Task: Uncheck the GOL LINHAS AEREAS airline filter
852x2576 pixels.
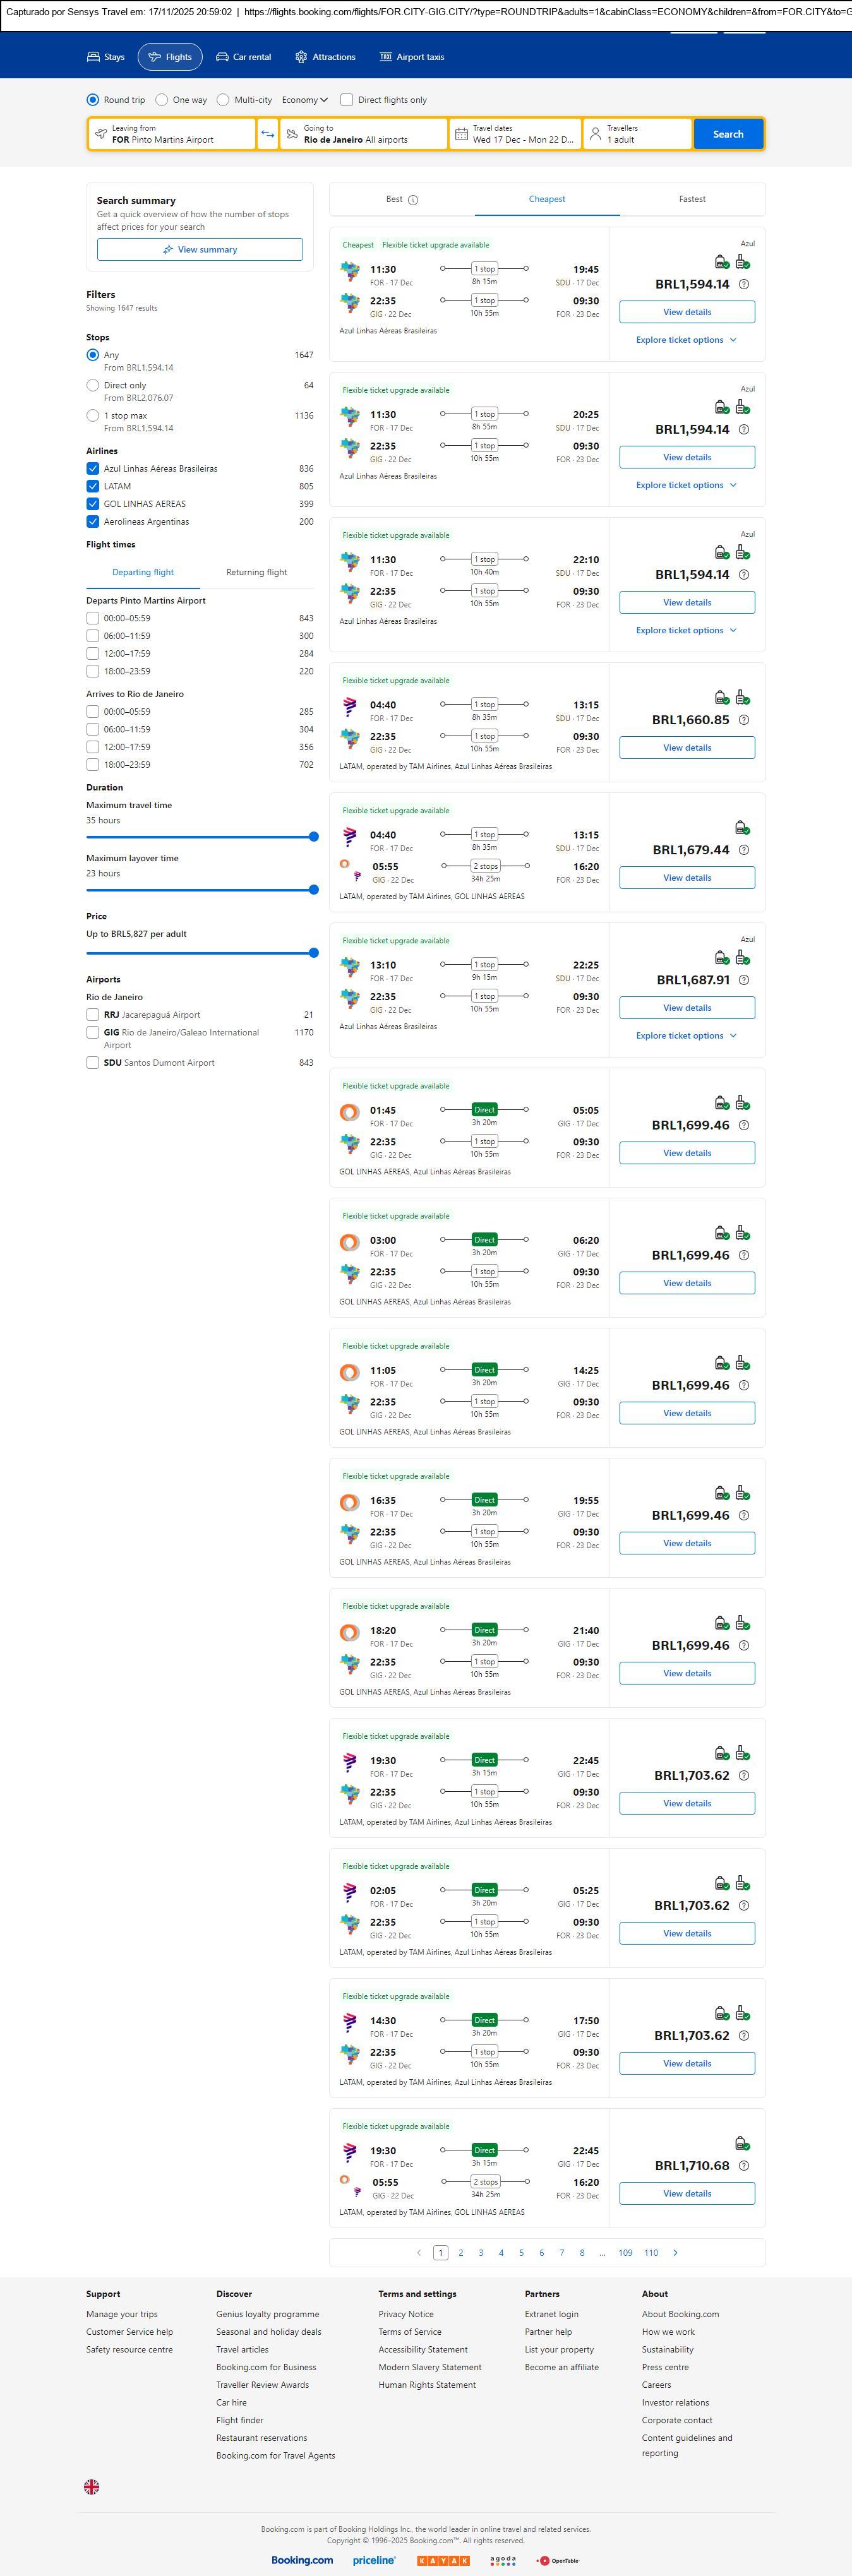Action: coord(93,504)
